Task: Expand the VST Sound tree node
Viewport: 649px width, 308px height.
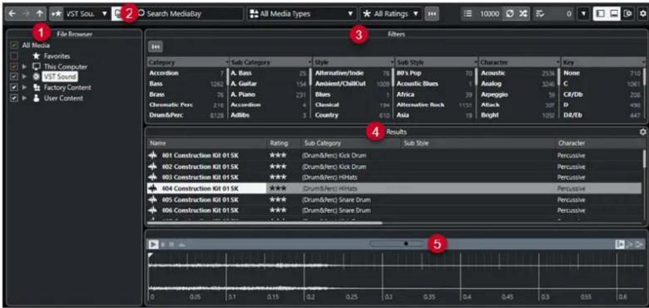Action: coord(24,77)
